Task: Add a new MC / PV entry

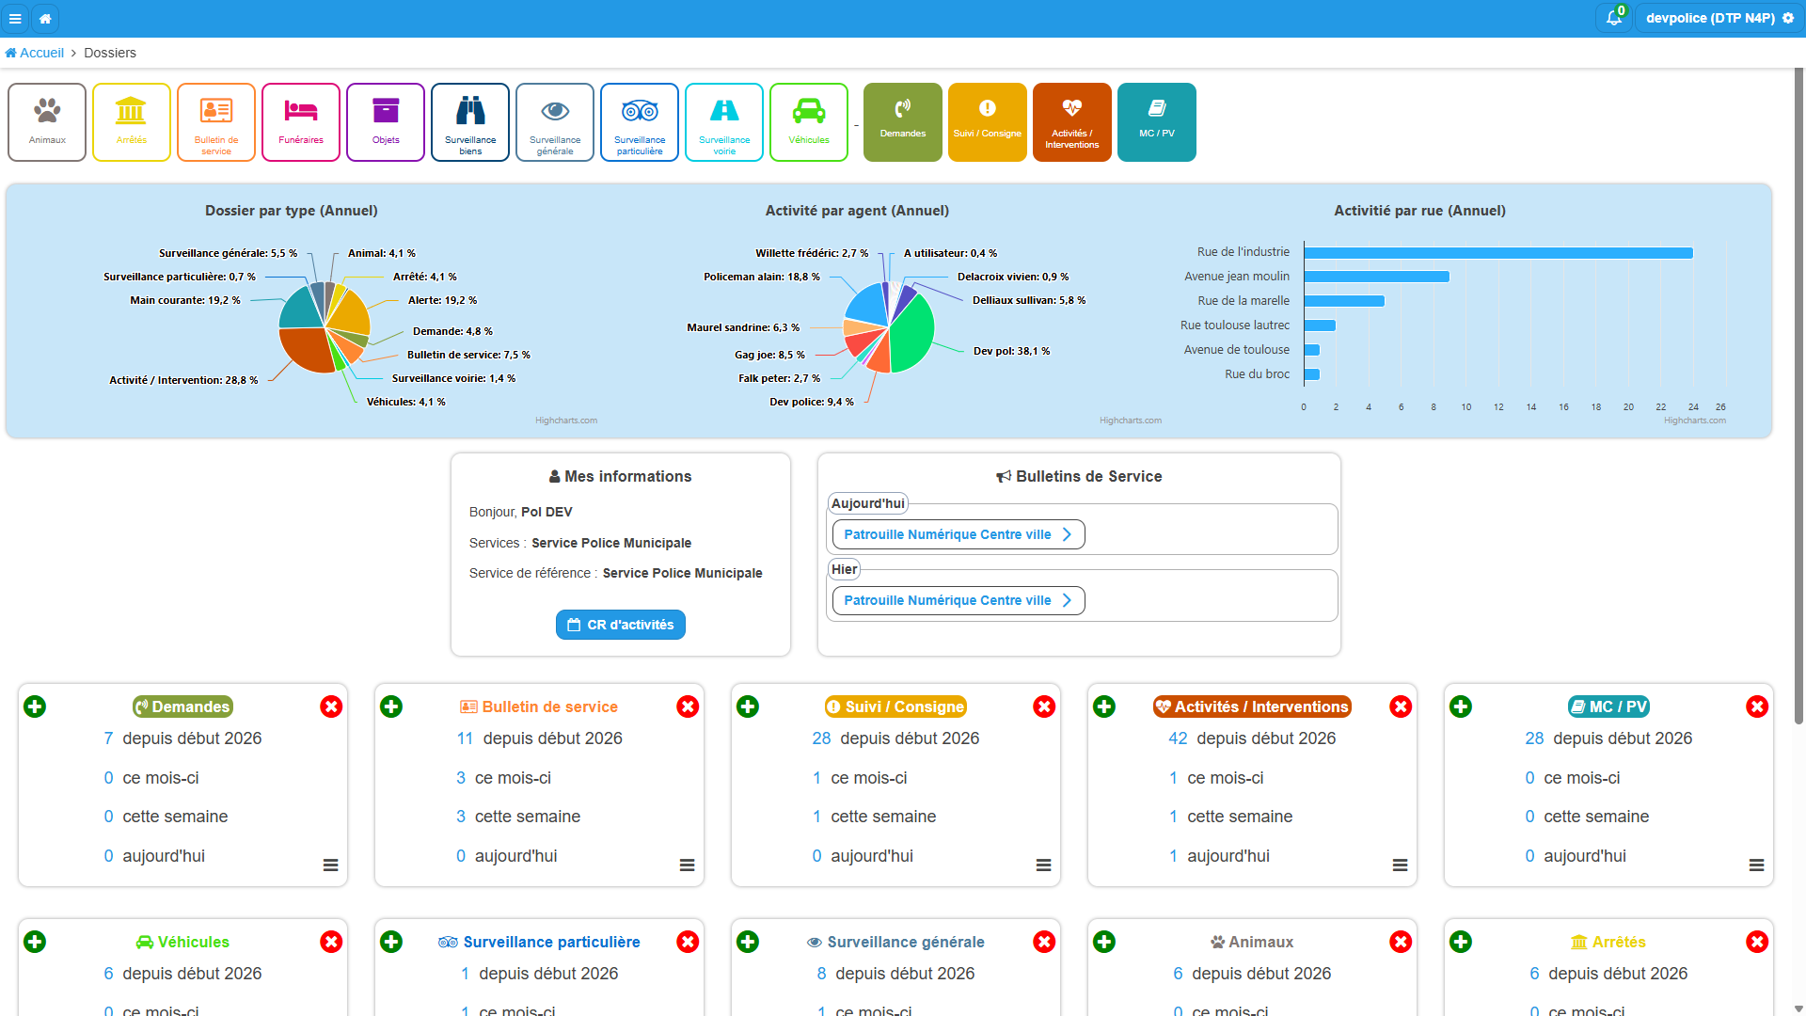Action: 1461,706
